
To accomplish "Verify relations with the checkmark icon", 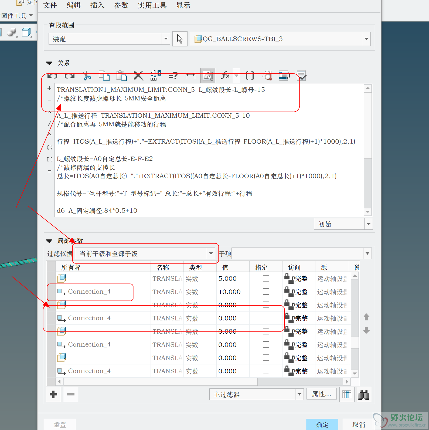I will 301,76.
